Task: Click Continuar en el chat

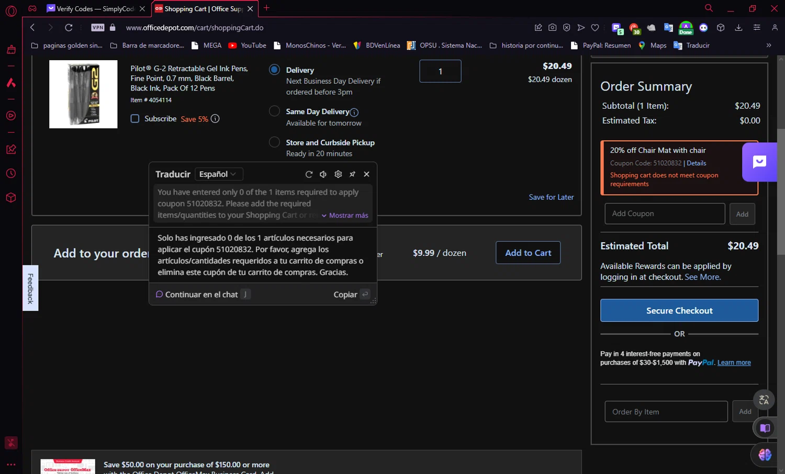Action: pyautogui.click(x=203, y=295)
